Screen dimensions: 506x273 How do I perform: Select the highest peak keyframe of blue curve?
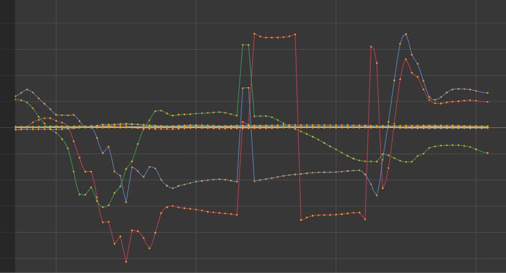click(406, 34)
